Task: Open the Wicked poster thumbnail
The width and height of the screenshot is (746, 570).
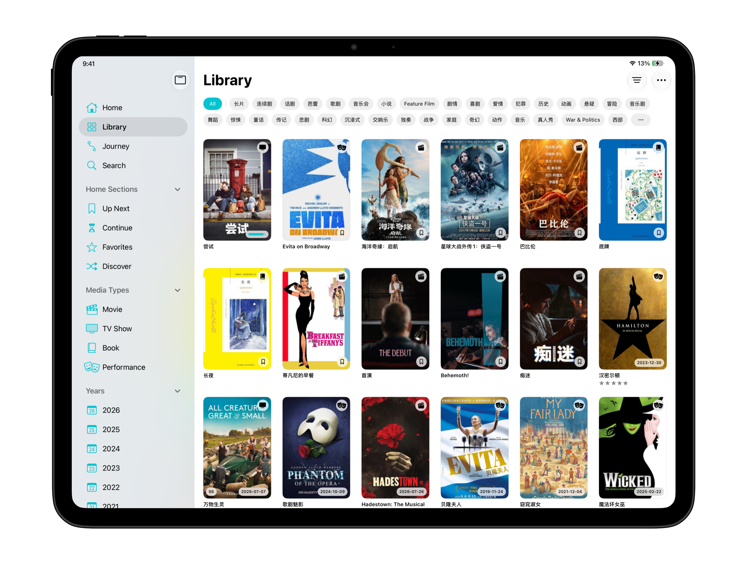Action: 633,448
